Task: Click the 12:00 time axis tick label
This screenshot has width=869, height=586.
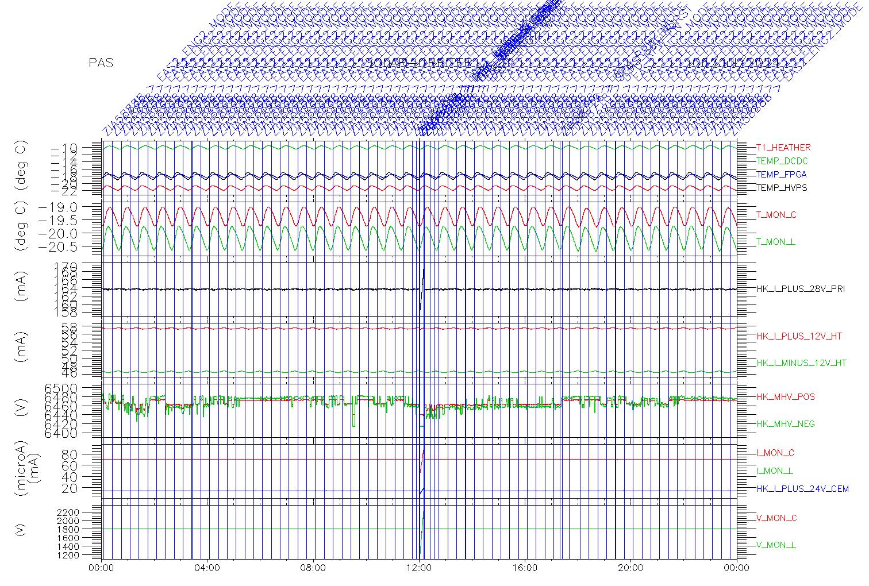Action: coord(419,568)
